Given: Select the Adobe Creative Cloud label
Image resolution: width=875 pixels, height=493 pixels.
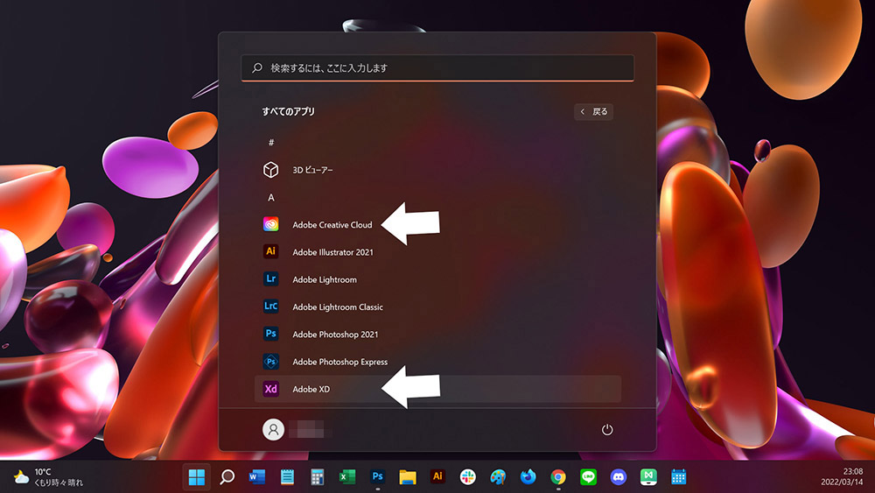Looking at the screenshot, I should coord(332,224).
